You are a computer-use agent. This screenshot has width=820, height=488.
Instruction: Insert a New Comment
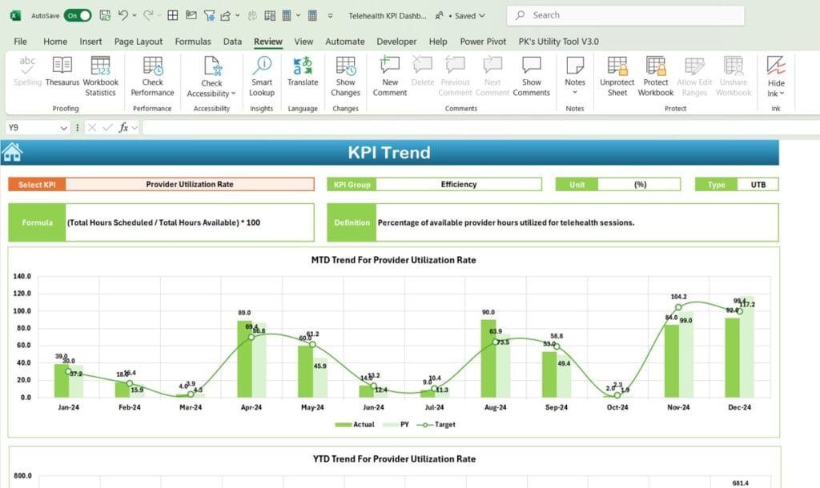pos(389,76)
